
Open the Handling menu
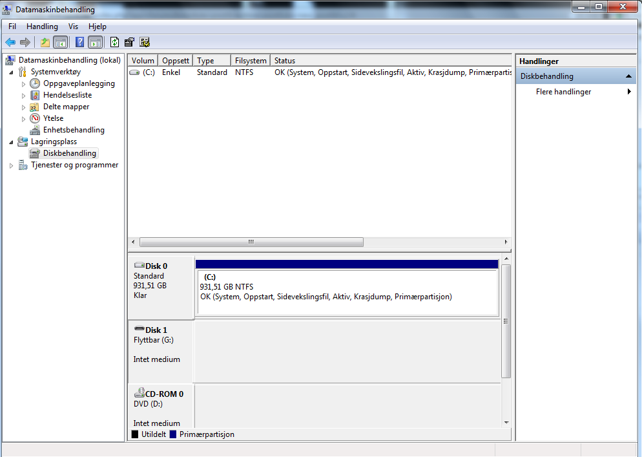[x=42, y=27]
